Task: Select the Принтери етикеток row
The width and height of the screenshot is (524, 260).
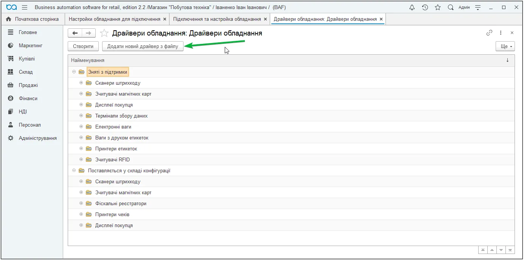Action: [x=291, y=149]
